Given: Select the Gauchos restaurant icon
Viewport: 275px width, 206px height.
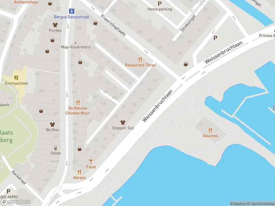Looking at the screenshot, I should pyautogui.click(x=210, y=130).
